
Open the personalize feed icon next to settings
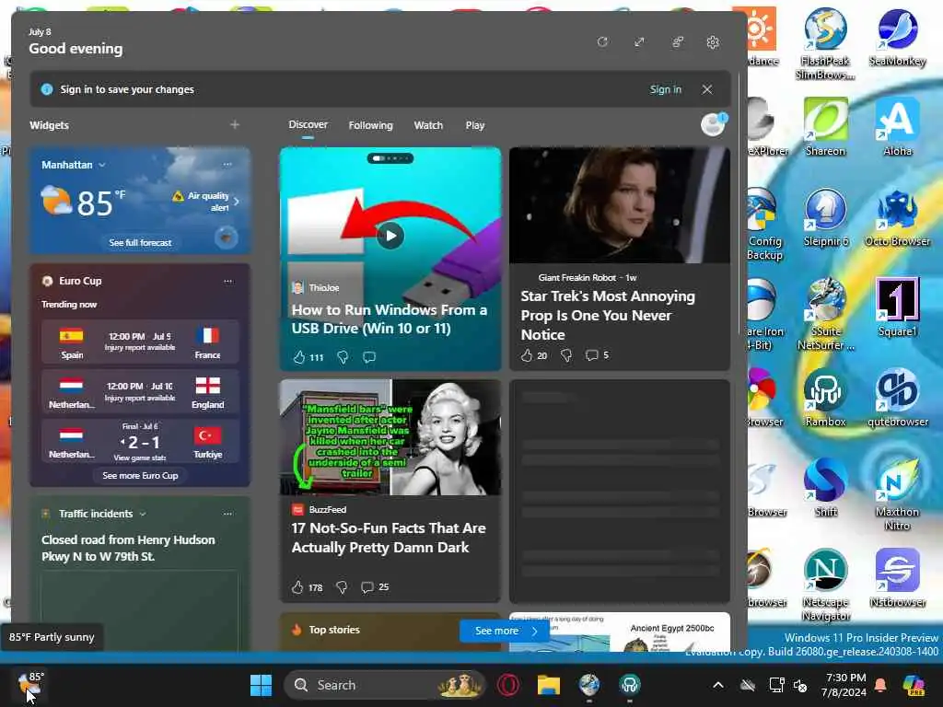click(x=677, y=42)
